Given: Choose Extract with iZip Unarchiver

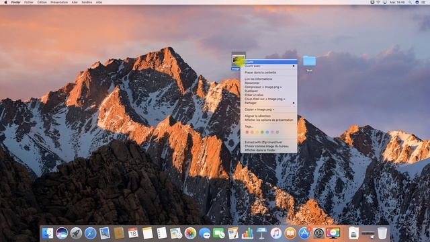Looking at the screenshot, I should 269,142.
